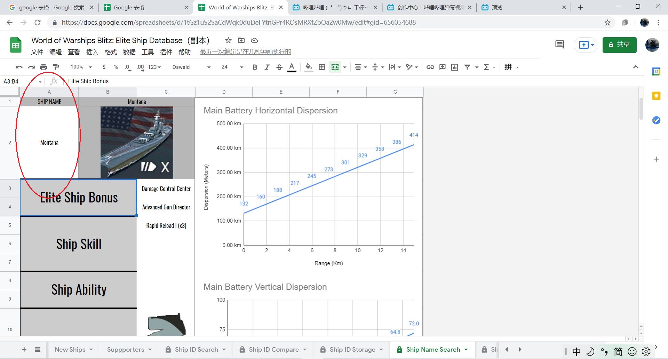Open the 格式 menu
Viewport: 668px width, 359px height.
tap(111, 52)
